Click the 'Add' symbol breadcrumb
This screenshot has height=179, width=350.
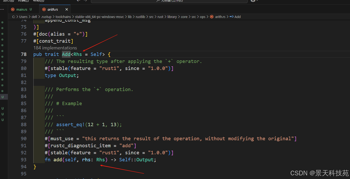pyautogui.click(x=238, y=17)
